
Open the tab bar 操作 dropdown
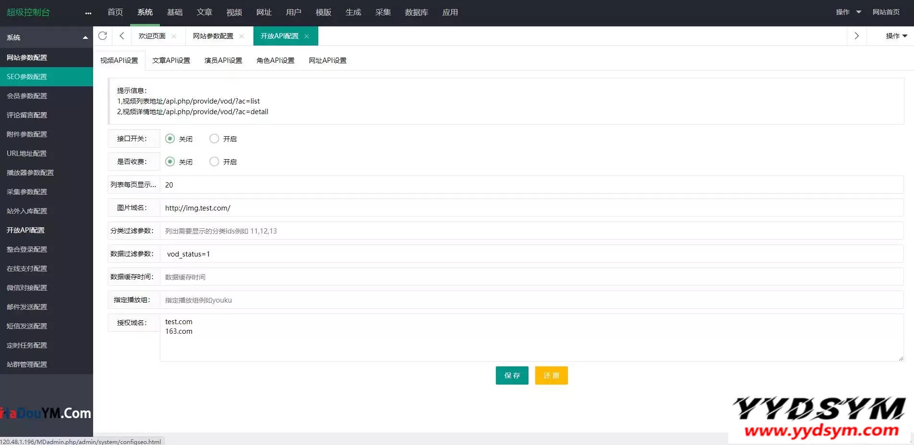click(896, 36)
